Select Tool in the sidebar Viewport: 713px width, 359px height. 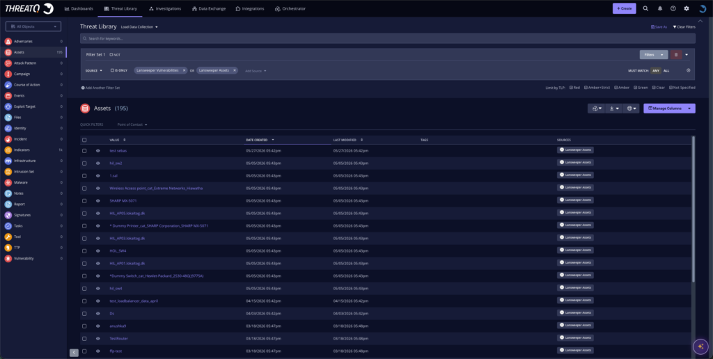[17, 237]
